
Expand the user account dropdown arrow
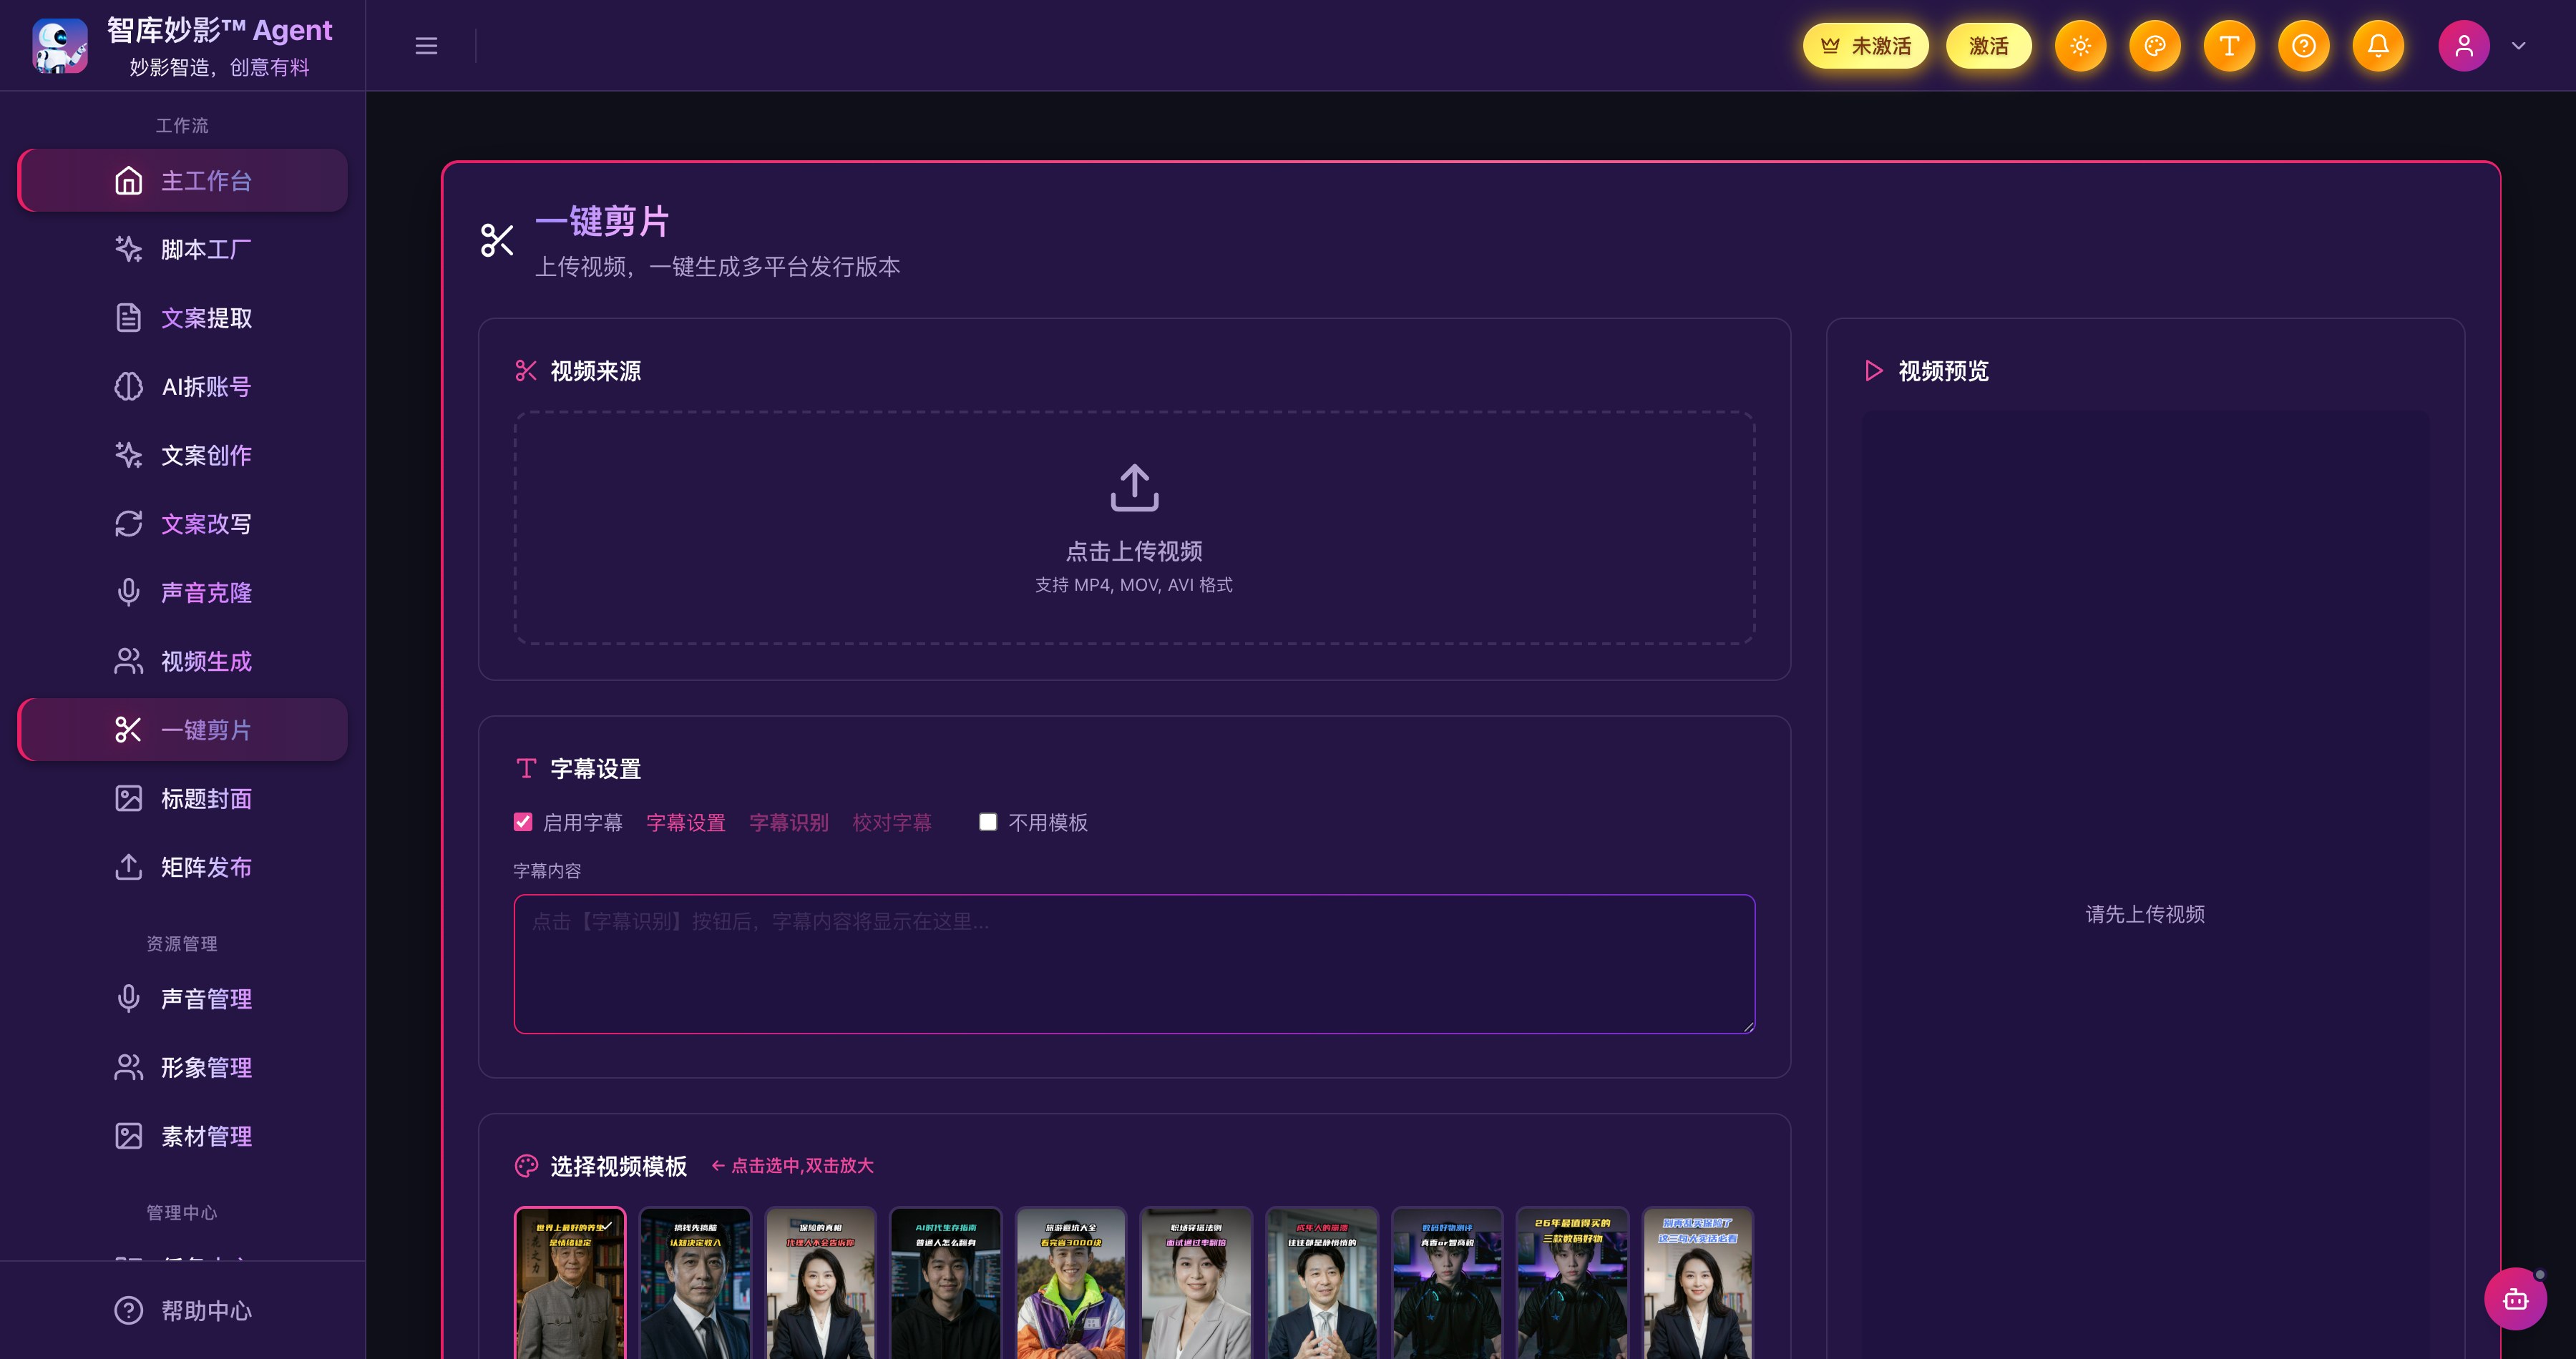click(x=2519, y=46)
